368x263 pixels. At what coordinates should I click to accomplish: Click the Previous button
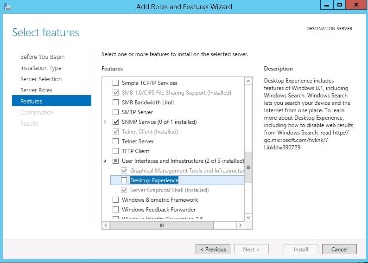coord(213,250)
